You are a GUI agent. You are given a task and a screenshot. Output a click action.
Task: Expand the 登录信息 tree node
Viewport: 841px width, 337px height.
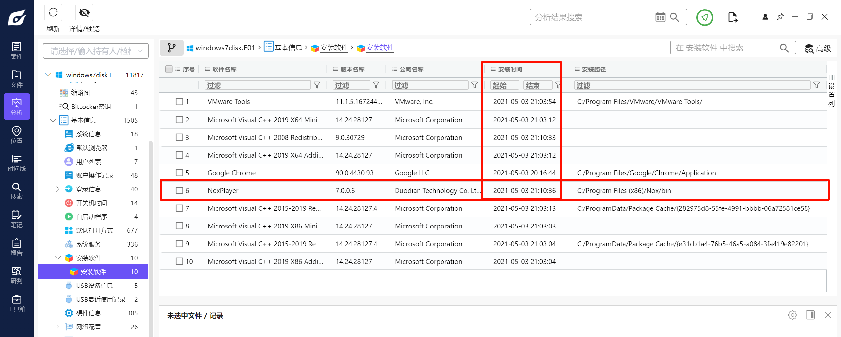pos(58,189)
